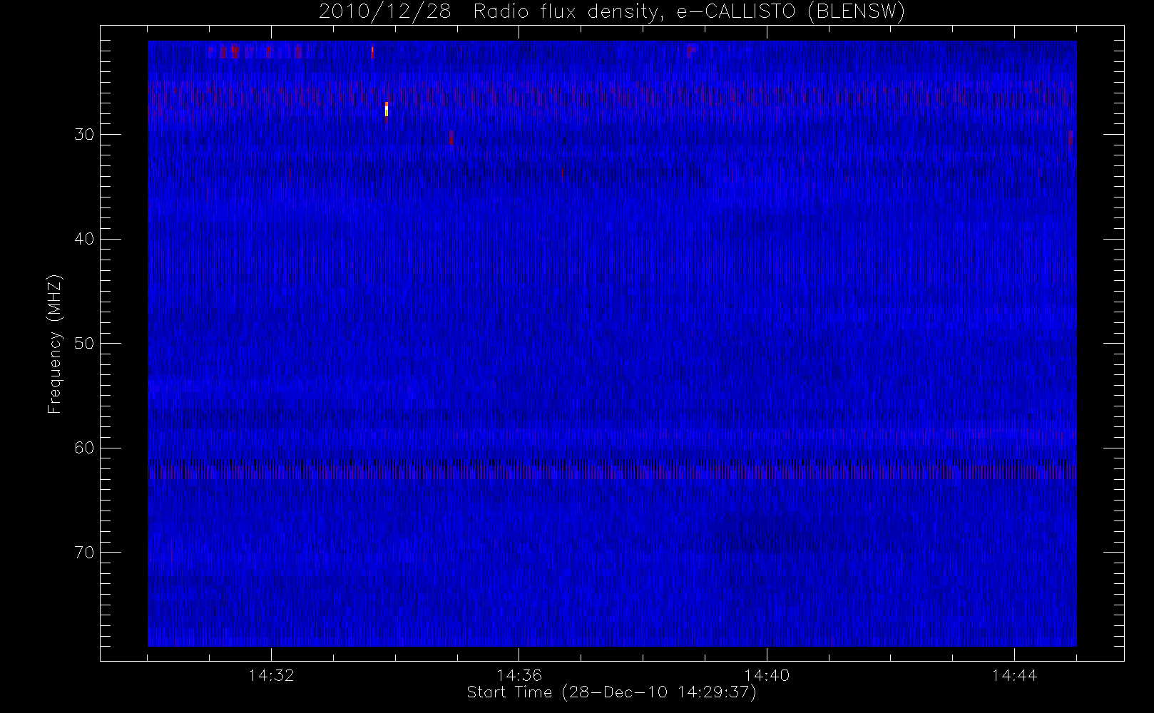Click the 30 frequency tick label
The height and width of the screenshot is (713, 1154).
click(84, 135)
